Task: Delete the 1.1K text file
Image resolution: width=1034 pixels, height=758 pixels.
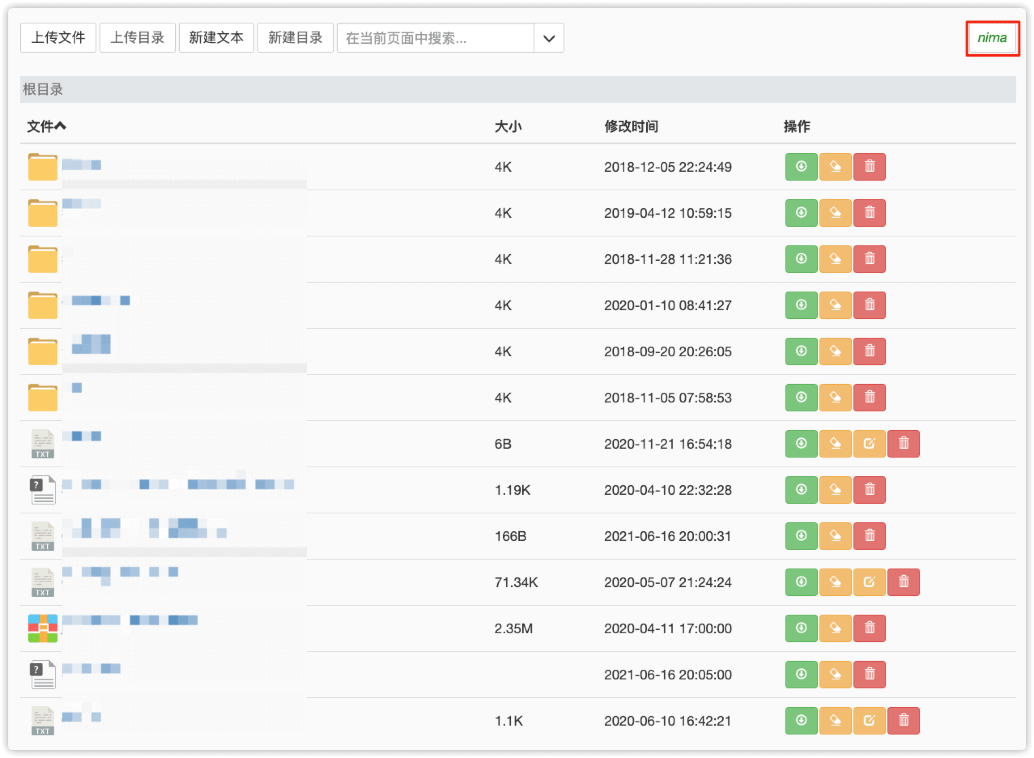Action: [x=903, y=720]
